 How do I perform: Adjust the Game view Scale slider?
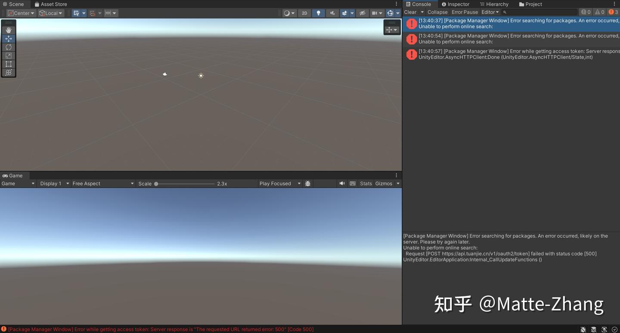[156, 183]
